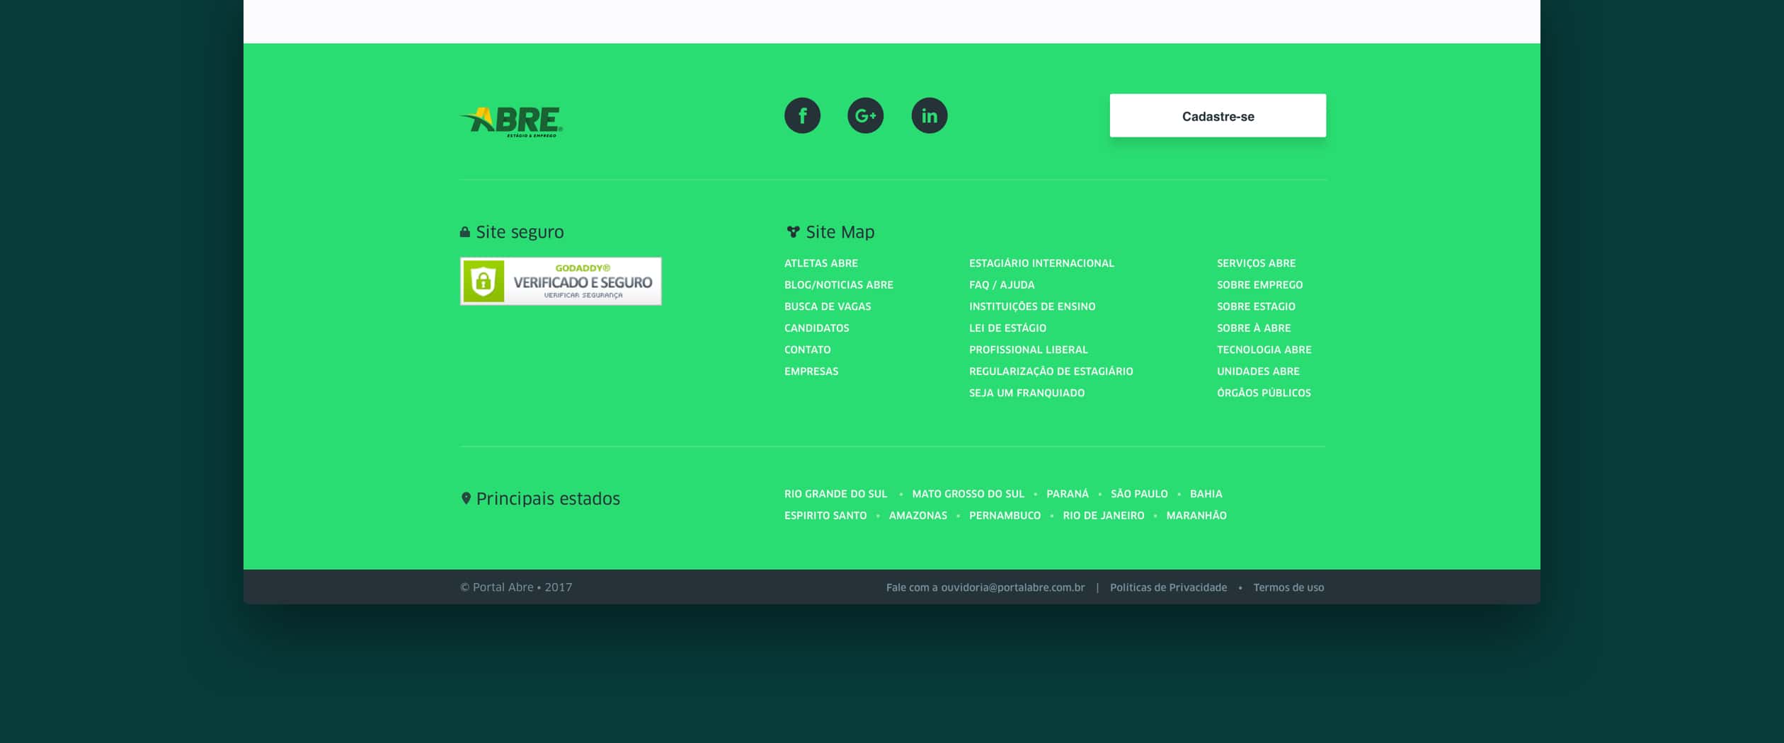Open the LinkedIn social icon
Viewport: 1784px width, 743px height.
pyautogui.click(x=929, y=115)
